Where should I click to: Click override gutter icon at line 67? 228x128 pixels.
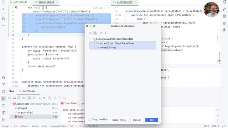[x=120, y=15]
